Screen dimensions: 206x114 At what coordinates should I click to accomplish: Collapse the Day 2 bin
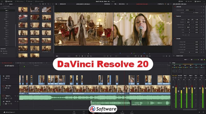pyautogui.click(x=3, y=19)
